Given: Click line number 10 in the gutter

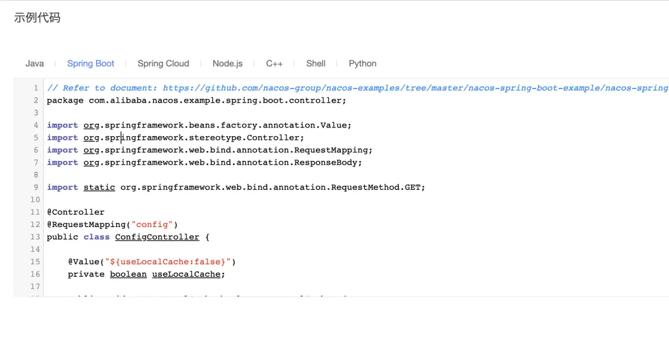Looking at the screenshot, I should coord(35,200).
